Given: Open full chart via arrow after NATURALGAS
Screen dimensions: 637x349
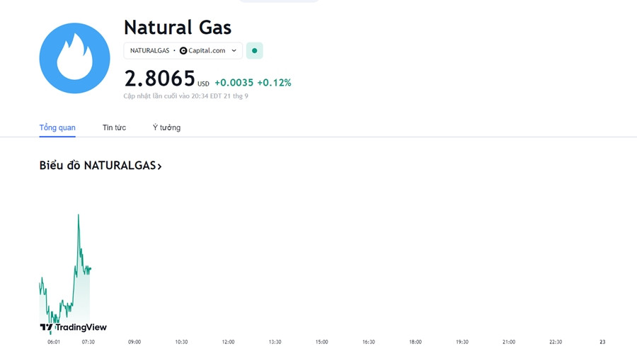Looking at the screenshot, I should pos(159,166).
